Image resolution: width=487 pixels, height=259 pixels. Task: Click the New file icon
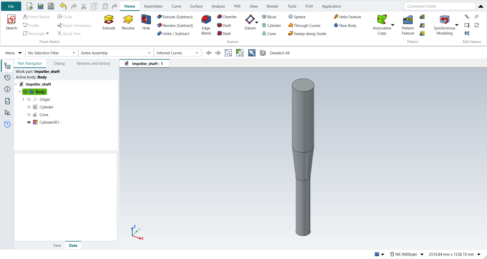30,6
